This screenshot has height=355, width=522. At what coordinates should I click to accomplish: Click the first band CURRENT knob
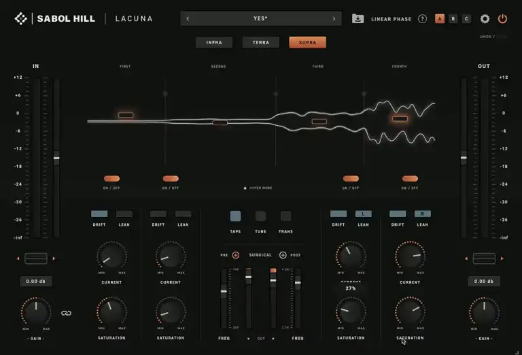pos(111,256)
